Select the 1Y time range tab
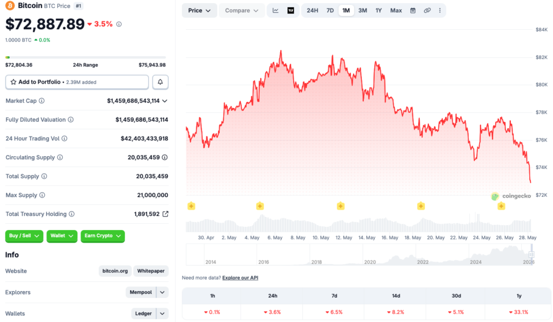 tap(379, 11)
